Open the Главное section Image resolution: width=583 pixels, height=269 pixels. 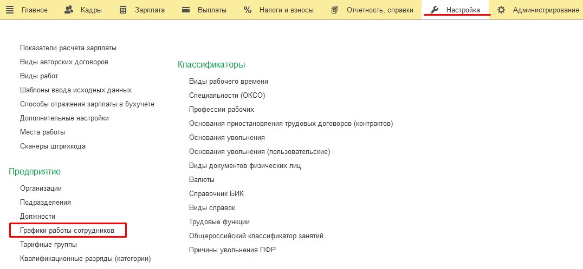tap(35, 10)
